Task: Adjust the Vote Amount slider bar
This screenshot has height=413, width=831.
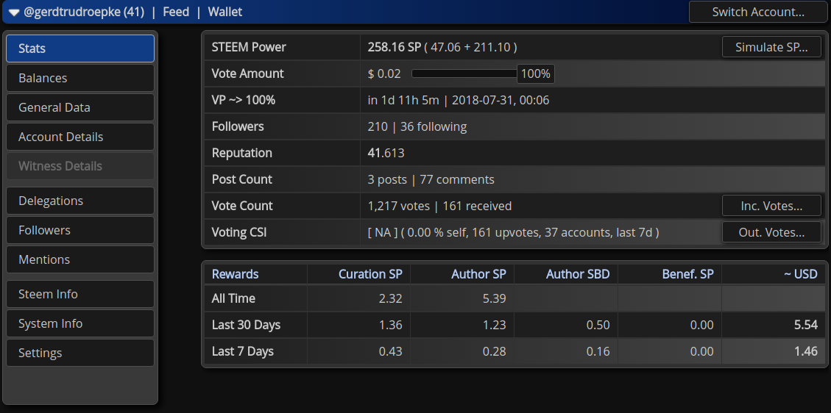Action: (x=464, y=73)
